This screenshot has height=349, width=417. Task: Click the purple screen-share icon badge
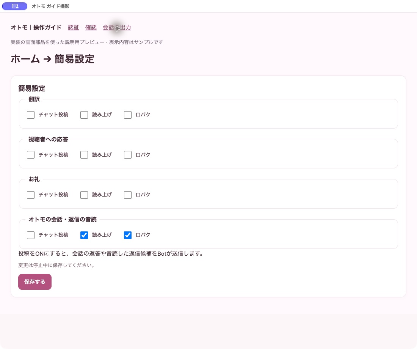coord(15,6)
